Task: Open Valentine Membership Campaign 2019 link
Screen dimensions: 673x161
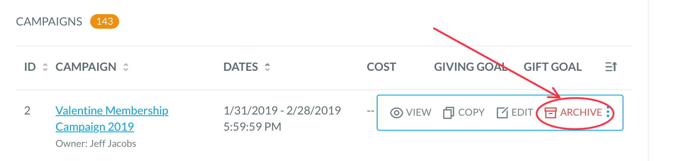Action: (112, 119)
